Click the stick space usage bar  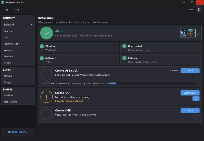tap(152, 83)
